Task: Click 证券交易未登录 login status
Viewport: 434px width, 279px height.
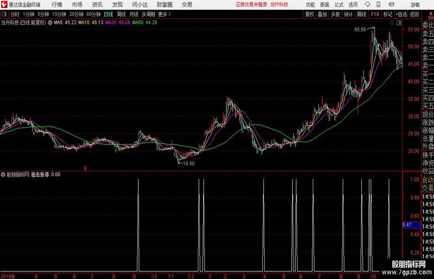Action: pos(252,5)
